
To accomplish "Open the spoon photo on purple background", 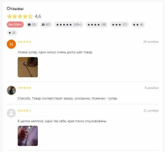I will 28,136.
